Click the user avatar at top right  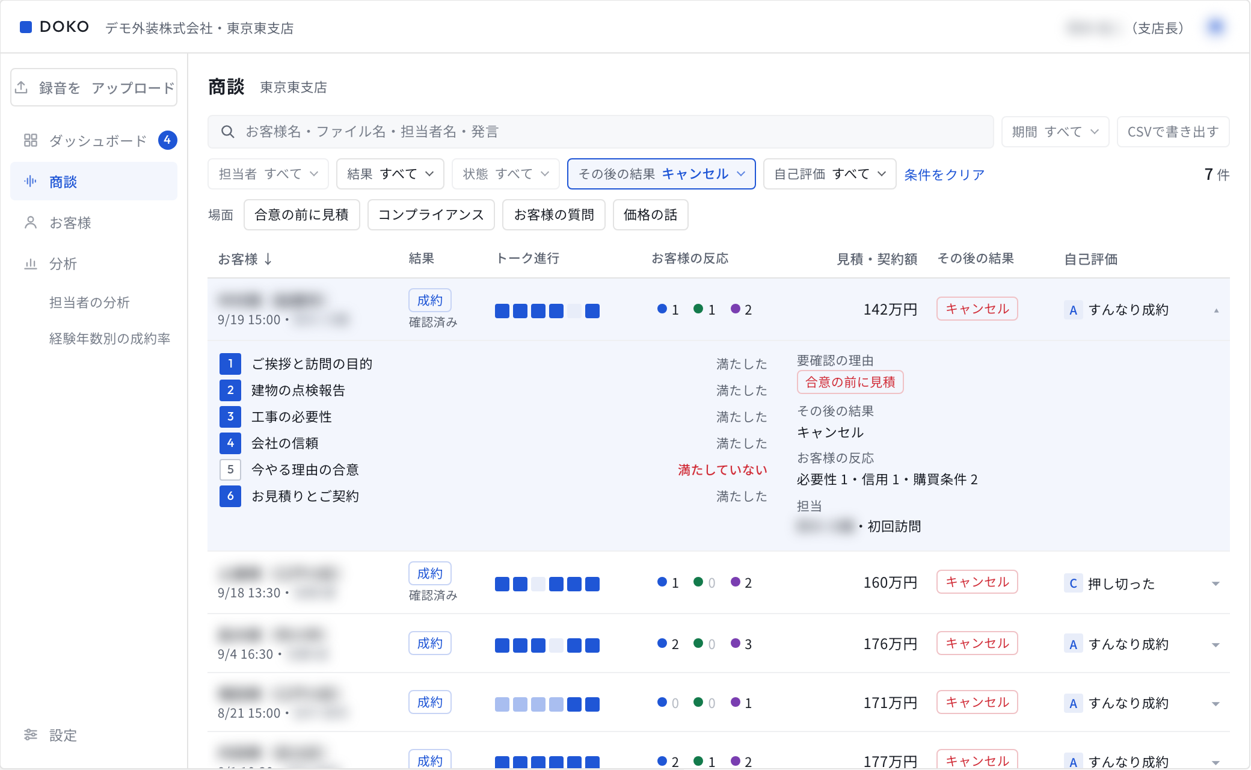(x=1216, y=27)
